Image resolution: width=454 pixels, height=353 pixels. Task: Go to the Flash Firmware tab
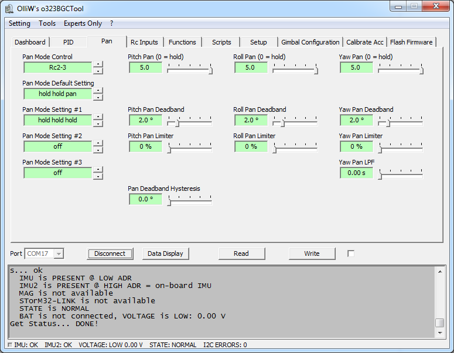pyautogui.click(x=411, y=42)
